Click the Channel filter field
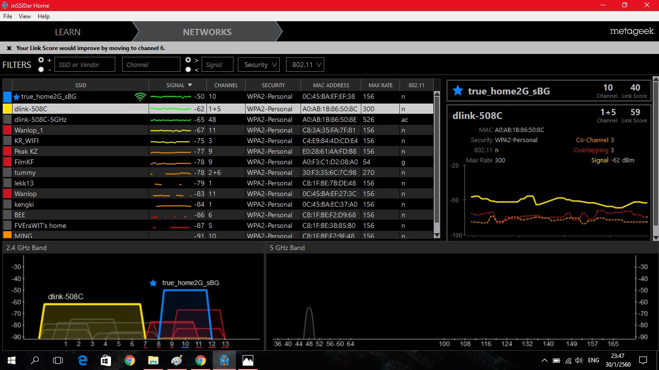Screen dimensions: 659x370 coord(151,65)
